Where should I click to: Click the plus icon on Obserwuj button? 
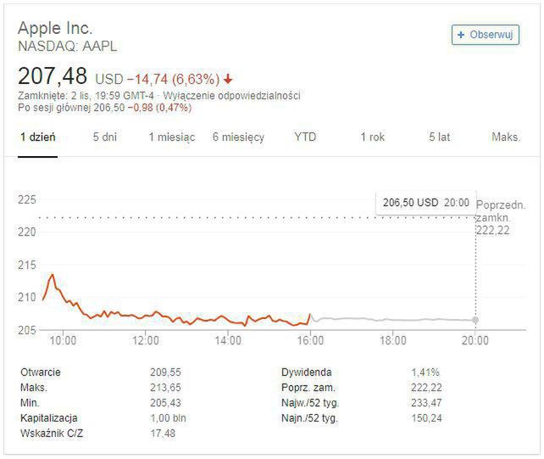tap(461, 35)
